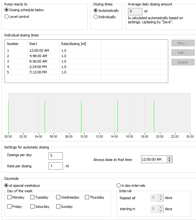This screenshot has width=196, height=220.
Task: Decrease 'starting in' days with down arrow
Action: click(161, 210)
